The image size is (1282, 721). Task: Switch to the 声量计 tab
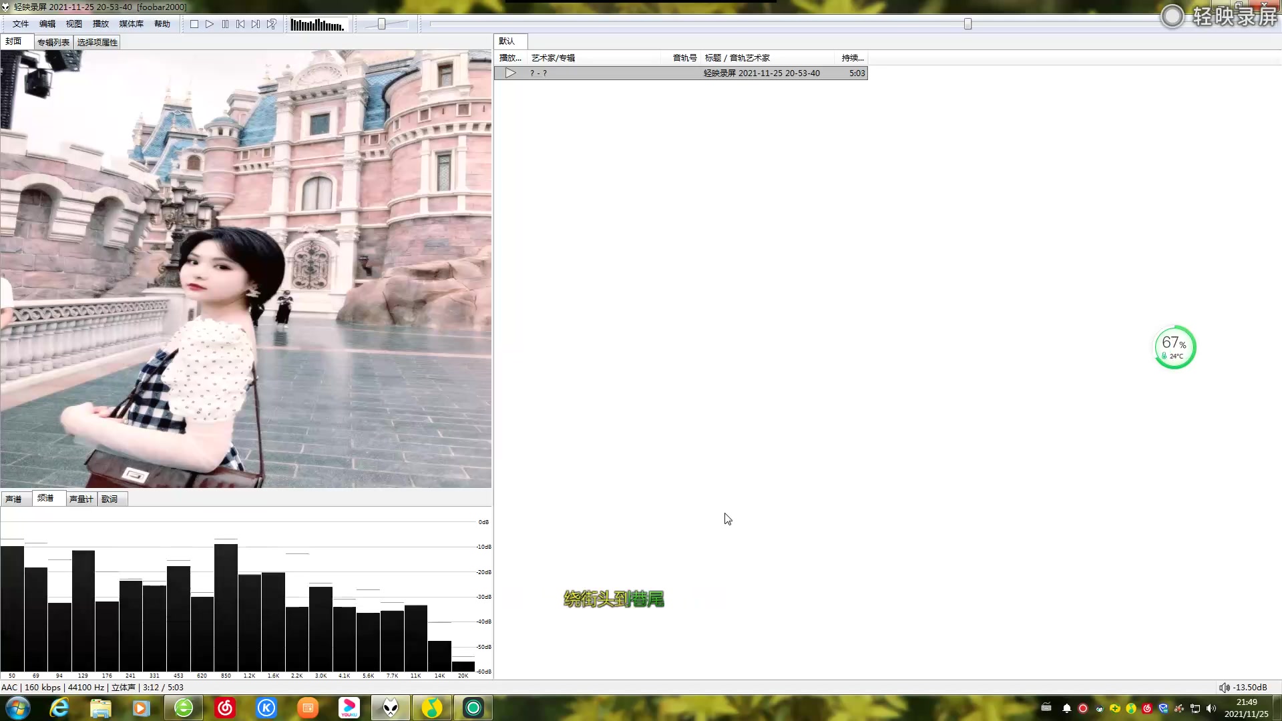tap(81, 499)
